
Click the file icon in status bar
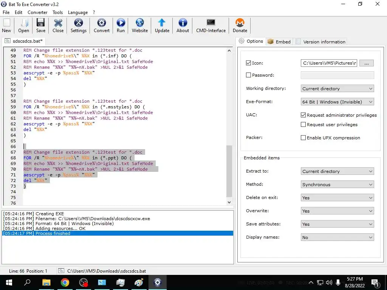(61, 271)
